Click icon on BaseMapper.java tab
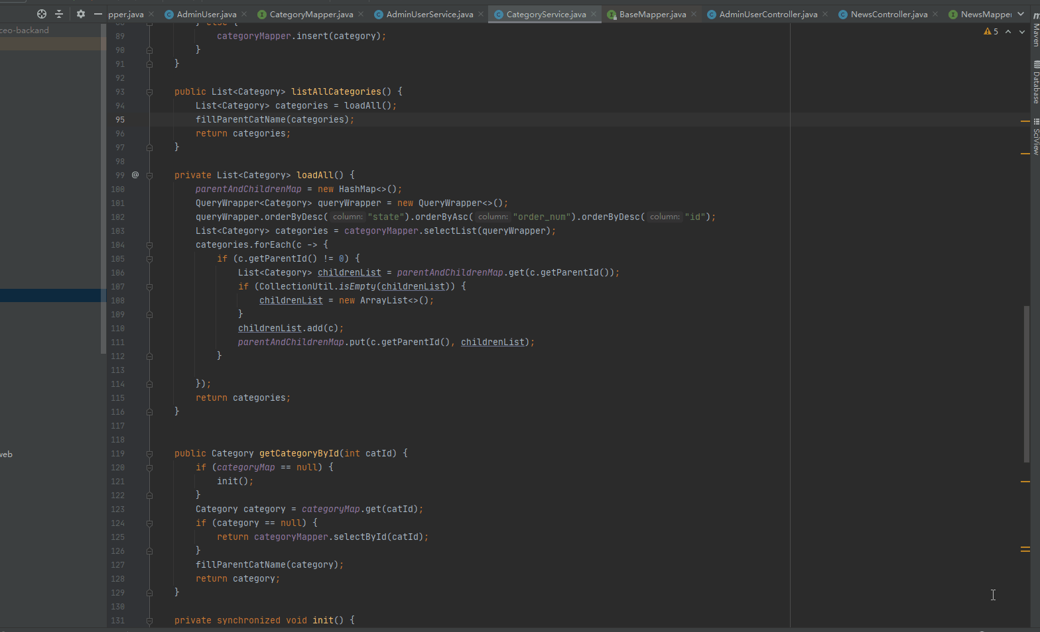 [612, 14]
